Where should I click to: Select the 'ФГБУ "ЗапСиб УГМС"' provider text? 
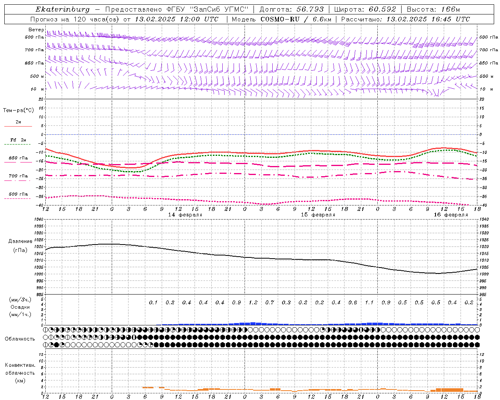pyautogui.click(x=207, y=9)
